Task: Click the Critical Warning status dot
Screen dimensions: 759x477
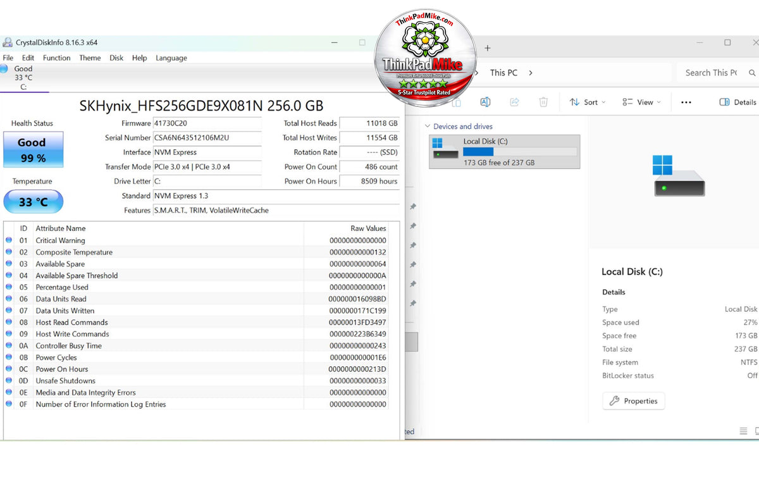Action: 9,240
